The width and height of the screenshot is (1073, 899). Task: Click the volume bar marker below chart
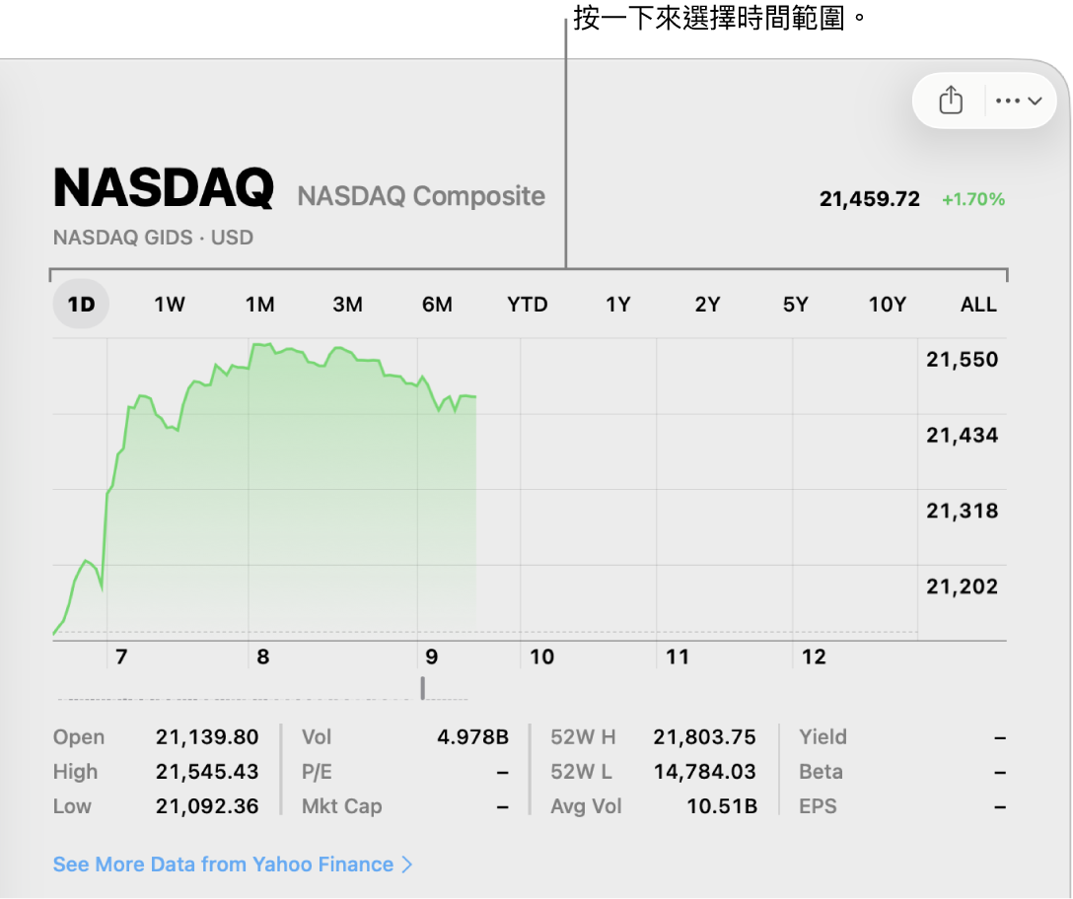(423, 687)
